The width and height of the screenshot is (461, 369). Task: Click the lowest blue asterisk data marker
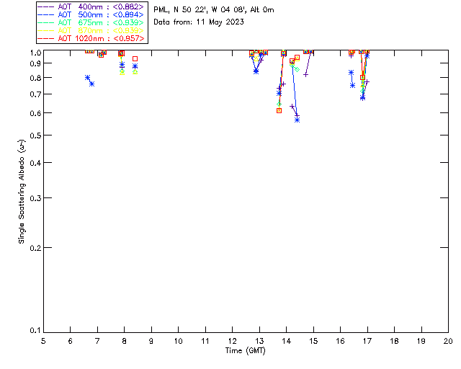pyautogui.click(x=297, y=120)
